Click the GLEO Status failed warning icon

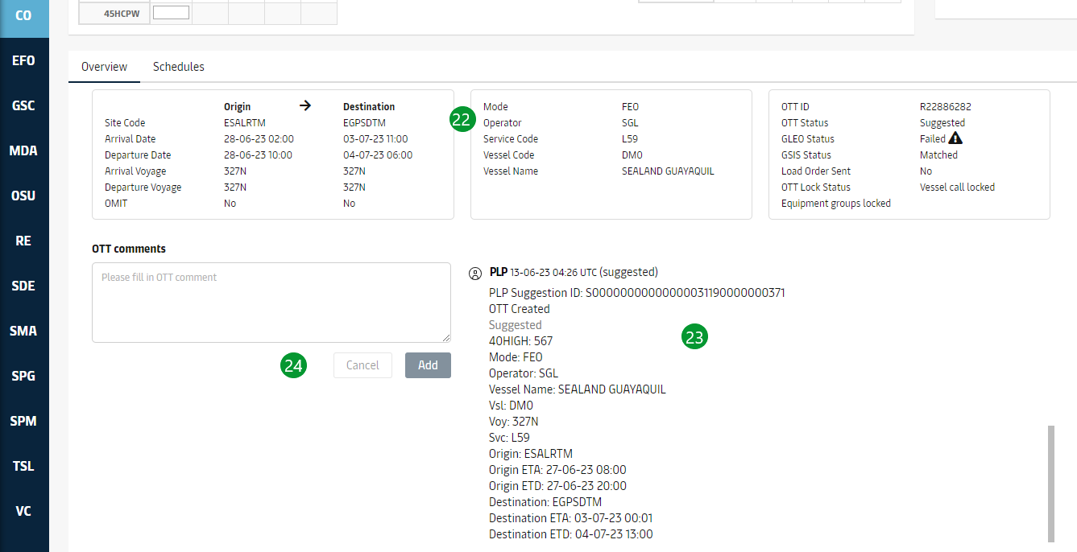[x=955, y=138]
